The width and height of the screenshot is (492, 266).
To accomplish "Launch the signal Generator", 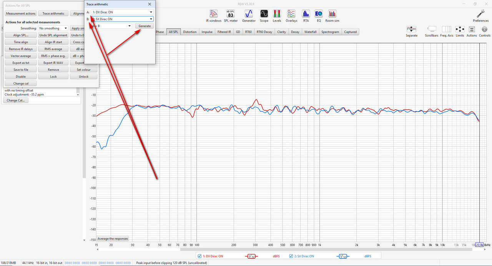I will pyautogui.click(x=249, y=16).
